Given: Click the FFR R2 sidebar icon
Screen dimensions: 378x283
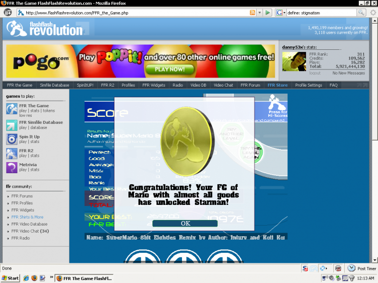Looking at the screenshot, I should 12,154.
